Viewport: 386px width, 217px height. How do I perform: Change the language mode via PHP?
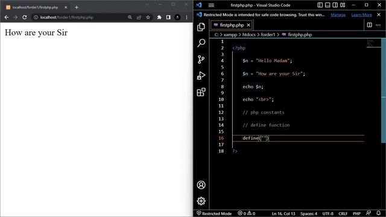356,213
